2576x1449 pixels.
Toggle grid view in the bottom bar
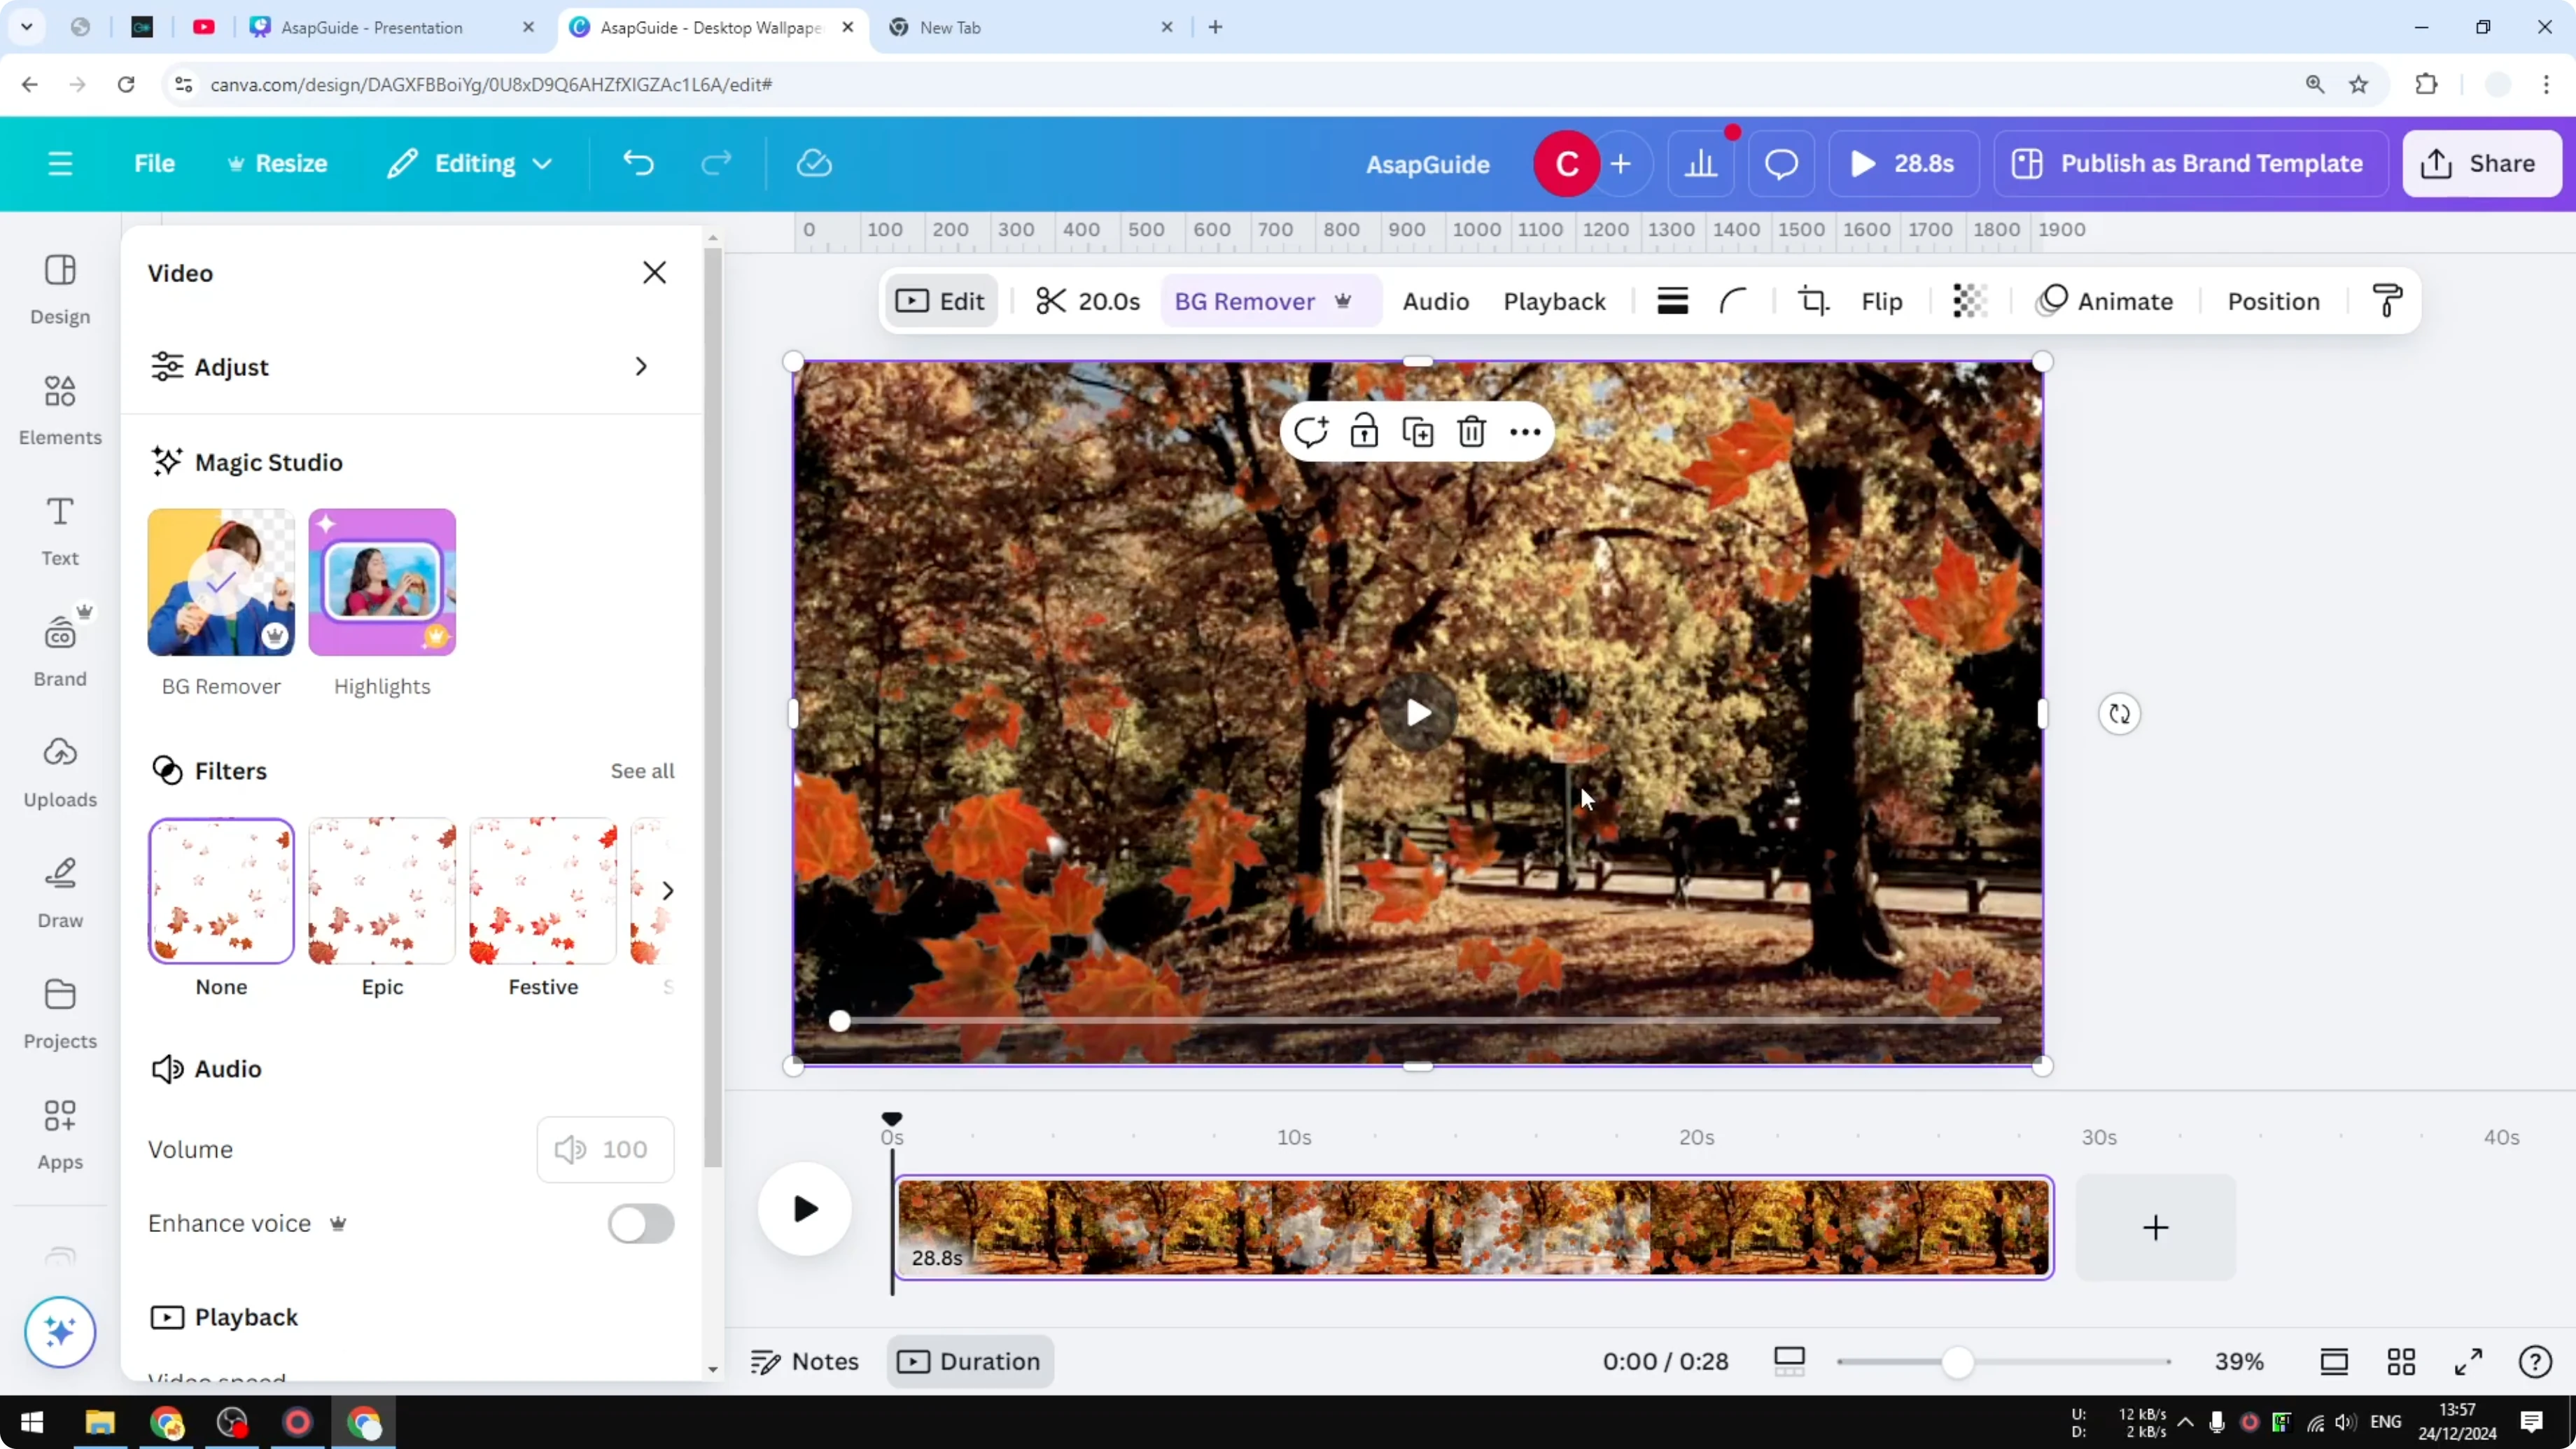pyautogui.click(x=2402, y=1361)
